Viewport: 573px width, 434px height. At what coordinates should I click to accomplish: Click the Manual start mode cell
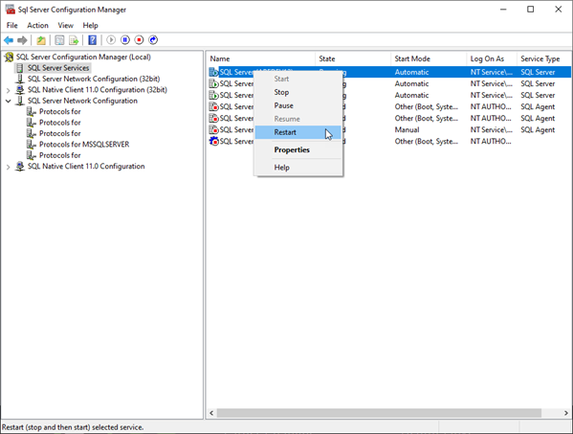(x=407, y=130)
